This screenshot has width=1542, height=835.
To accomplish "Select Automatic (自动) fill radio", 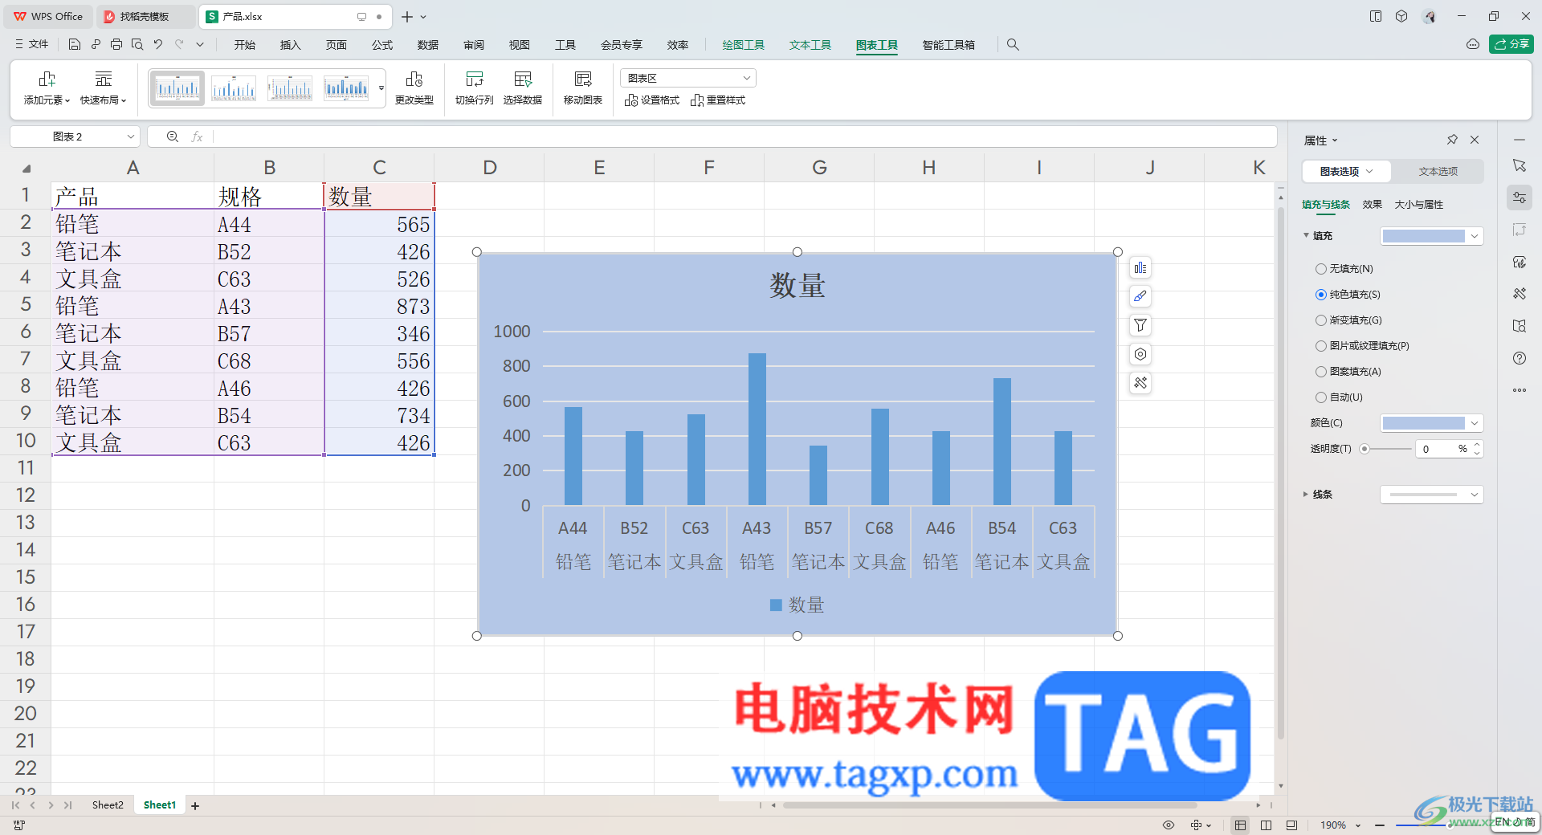I will 1320,397.
